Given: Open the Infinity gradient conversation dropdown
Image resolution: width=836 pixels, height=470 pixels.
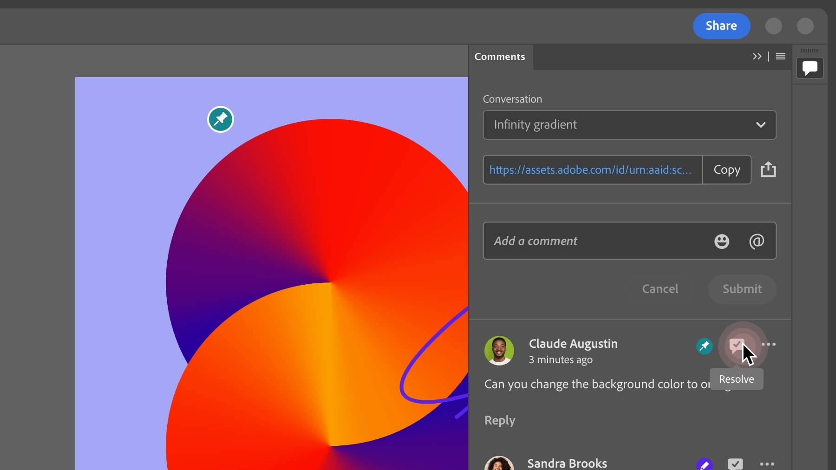Looking at the screenshot, I should coord(629,125).
